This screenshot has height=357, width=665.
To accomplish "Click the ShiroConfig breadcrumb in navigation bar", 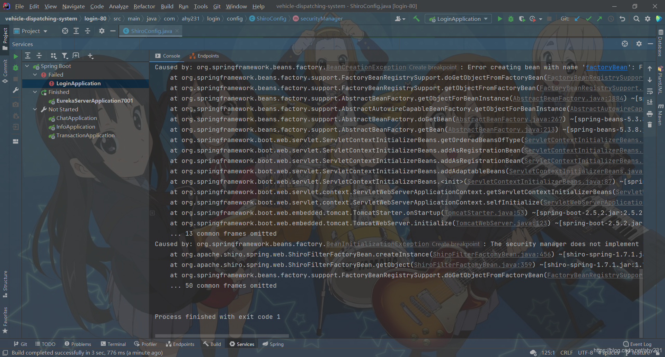I will (x=268, y=18).
